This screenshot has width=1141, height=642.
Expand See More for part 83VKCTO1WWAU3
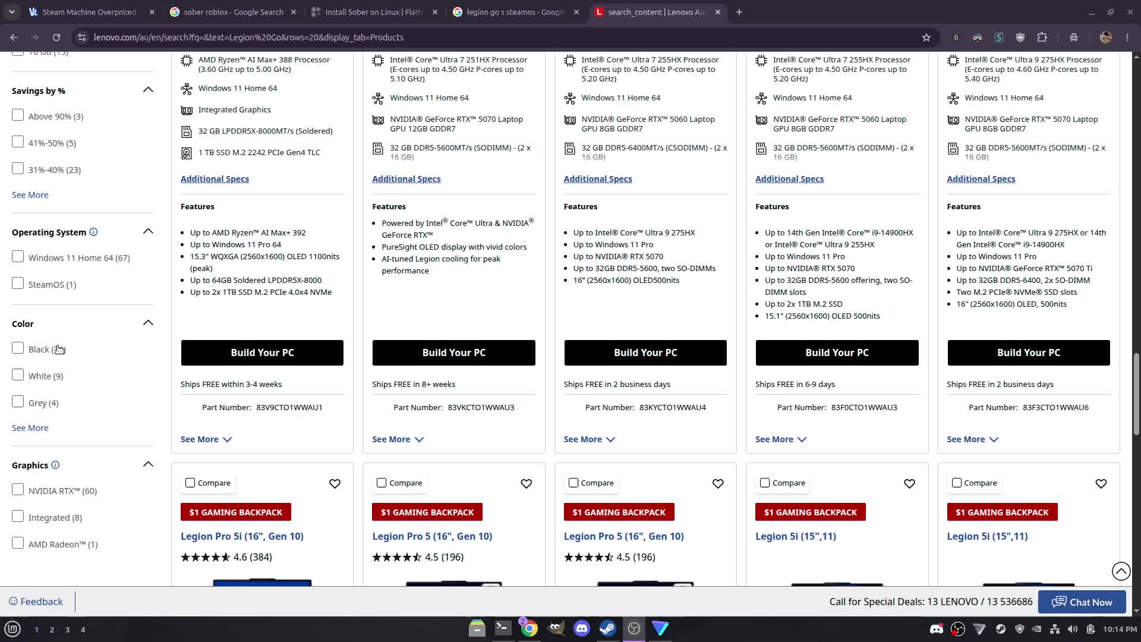point(398,439)
